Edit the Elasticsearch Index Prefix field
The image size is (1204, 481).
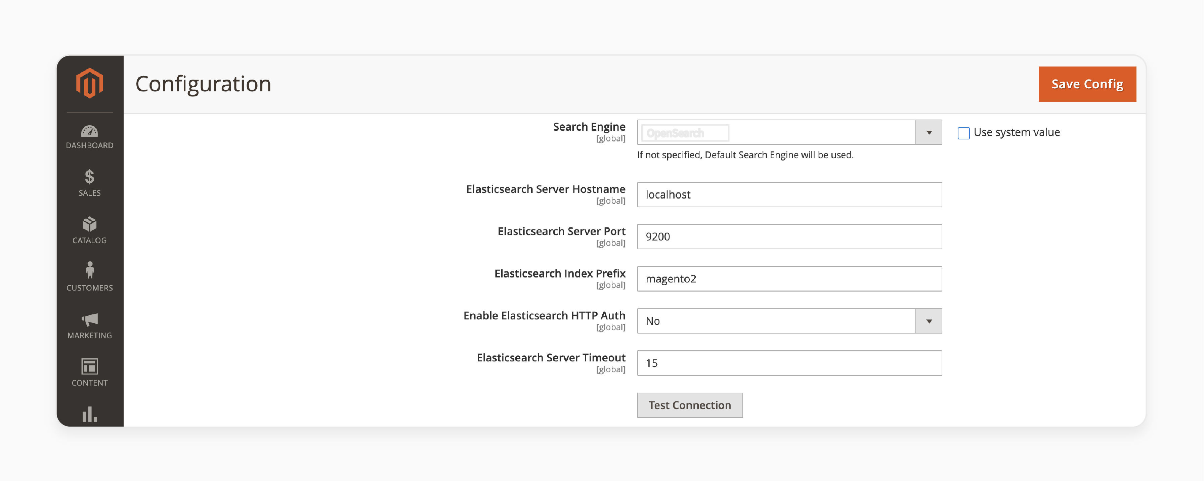click(x=789, y=278)
